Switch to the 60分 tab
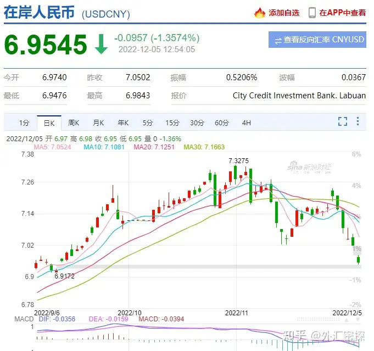Image resolution: width=374 pixels, height=351 pixels. coord(222,123)
